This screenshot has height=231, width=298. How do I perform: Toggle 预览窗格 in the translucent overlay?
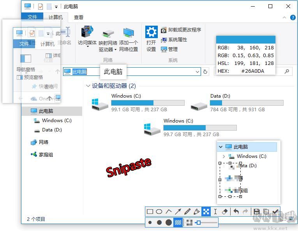(x=30, y=77)
